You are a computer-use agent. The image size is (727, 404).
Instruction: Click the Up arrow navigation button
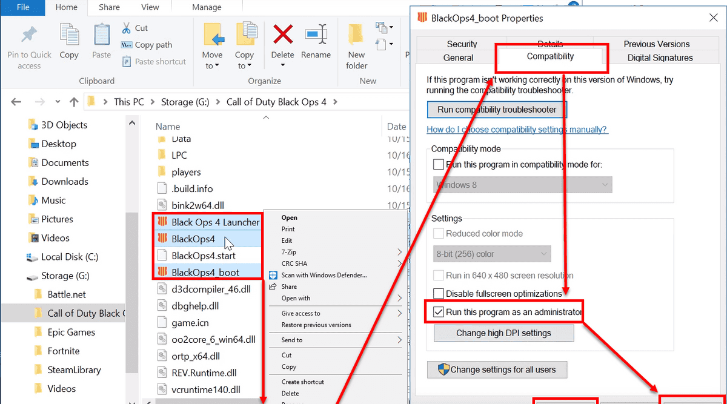click(x=74, y=102)
